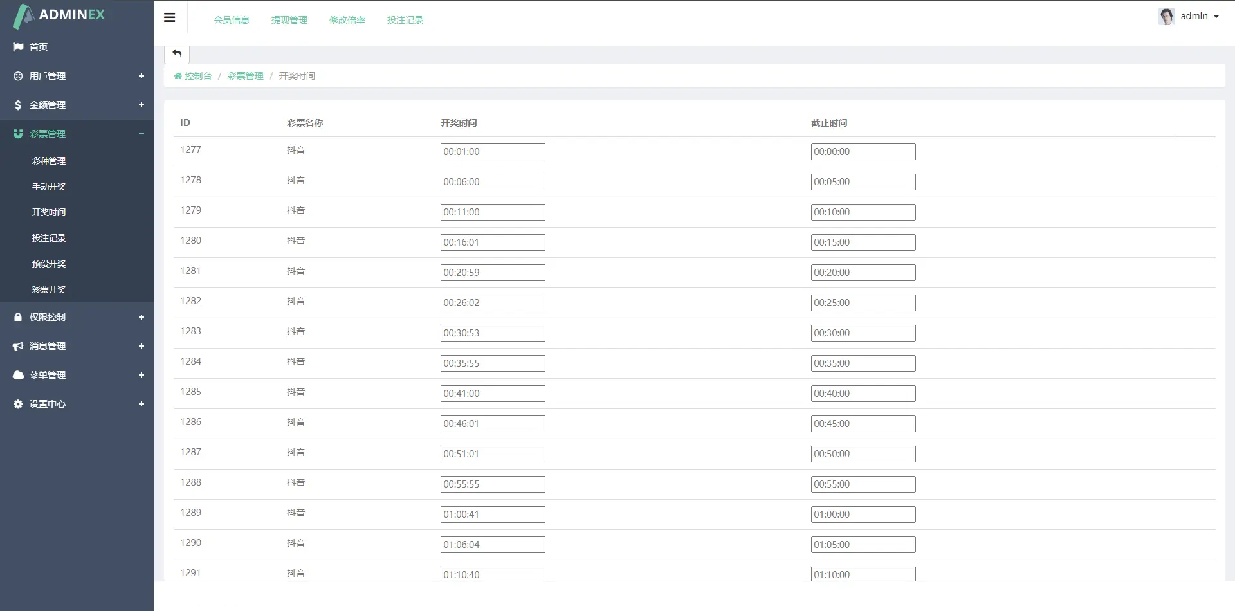Viewport: 1235px width, 611px height.
Task: Open the admin user dropdown arrow
Action: [x=1216, y=17]
